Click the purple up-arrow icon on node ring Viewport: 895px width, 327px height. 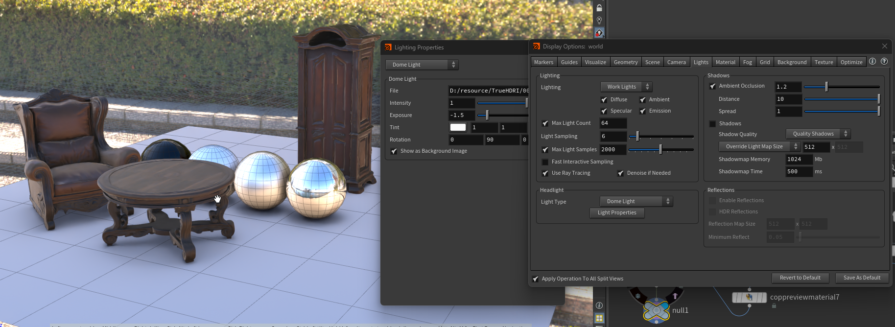point(675,296)
